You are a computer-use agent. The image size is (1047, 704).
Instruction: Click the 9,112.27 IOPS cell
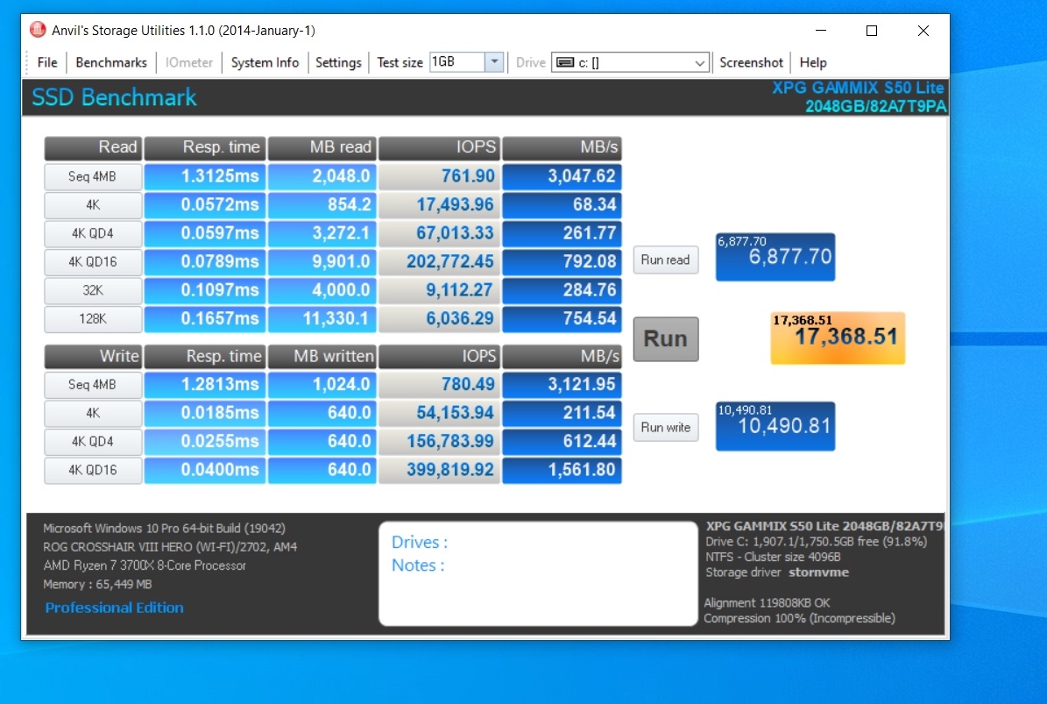(439, 290)
